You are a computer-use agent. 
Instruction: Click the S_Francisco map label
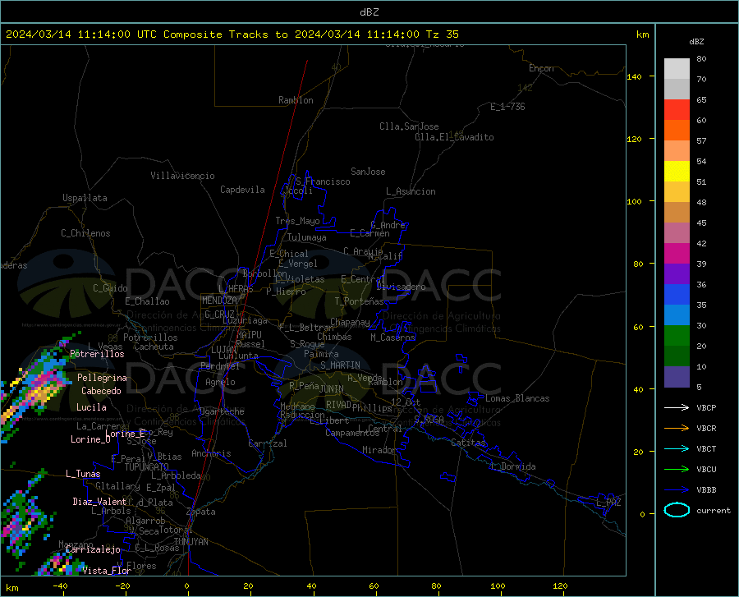tap(323, 181)
